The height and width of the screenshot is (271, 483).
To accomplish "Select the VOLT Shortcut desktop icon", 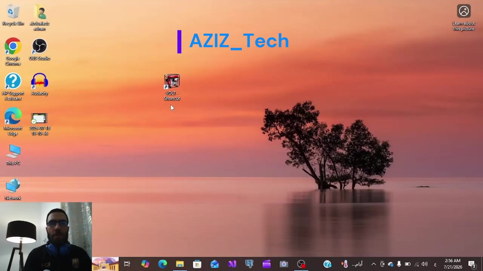I will click(x=172, y=87).
